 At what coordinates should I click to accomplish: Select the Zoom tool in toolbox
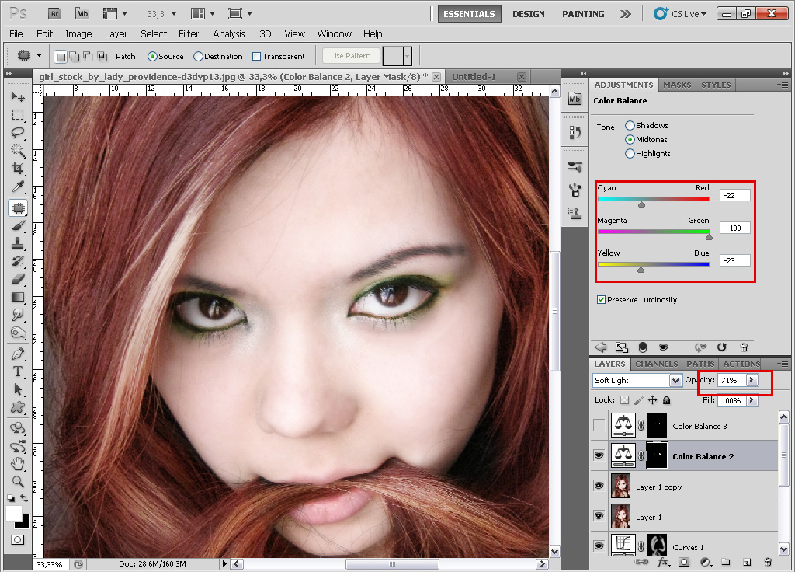pos(18,482)
